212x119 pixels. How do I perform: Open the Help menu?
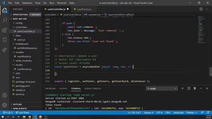(72, 3)
